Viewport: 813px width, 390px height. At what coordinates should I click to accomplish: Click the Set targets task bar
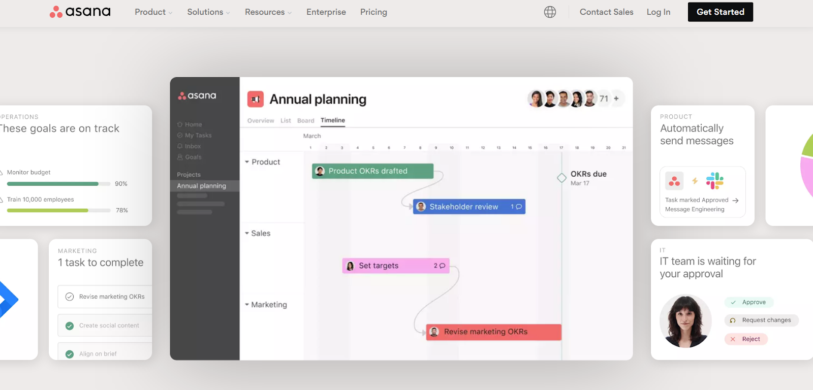[x=396, y=266]
